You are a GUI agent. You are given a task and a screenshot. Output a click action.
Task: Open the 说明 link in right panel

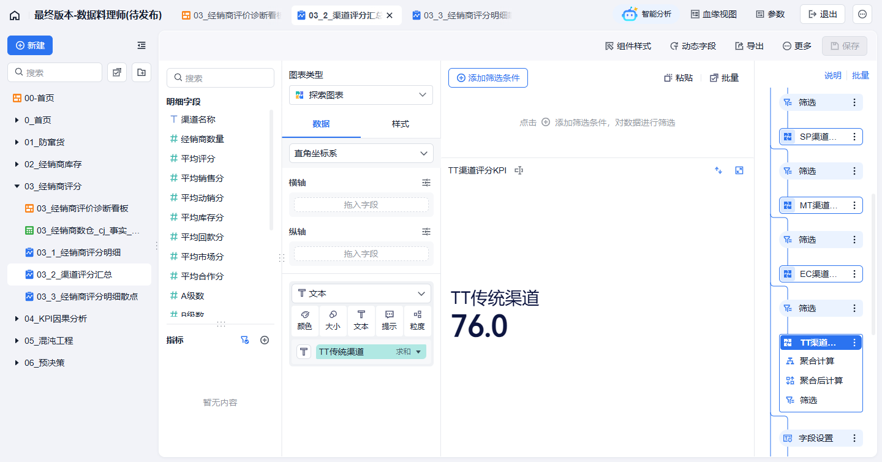(x=833, y=75)
